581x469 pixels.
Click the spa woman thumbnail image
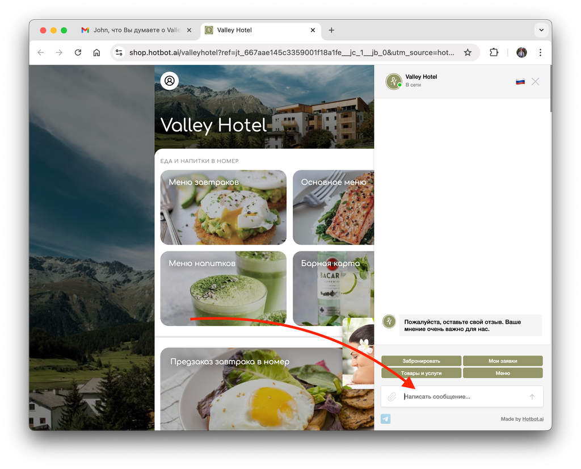click(358, 351)
